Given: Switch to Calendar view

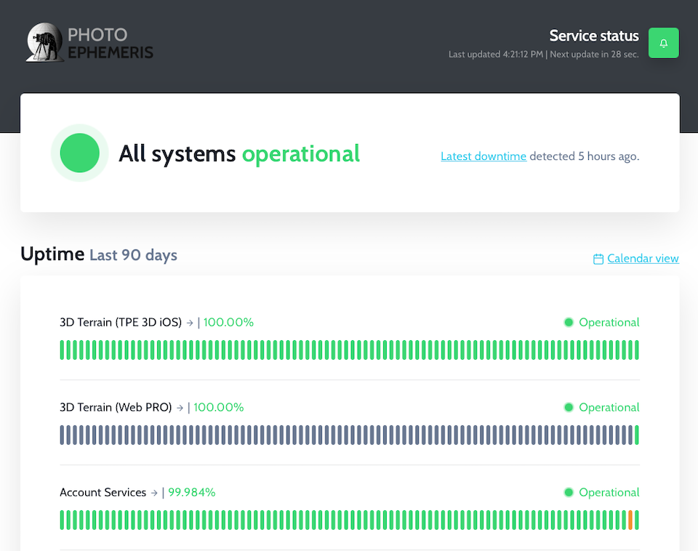Looking at the screenshot, I should pos(643,258).
